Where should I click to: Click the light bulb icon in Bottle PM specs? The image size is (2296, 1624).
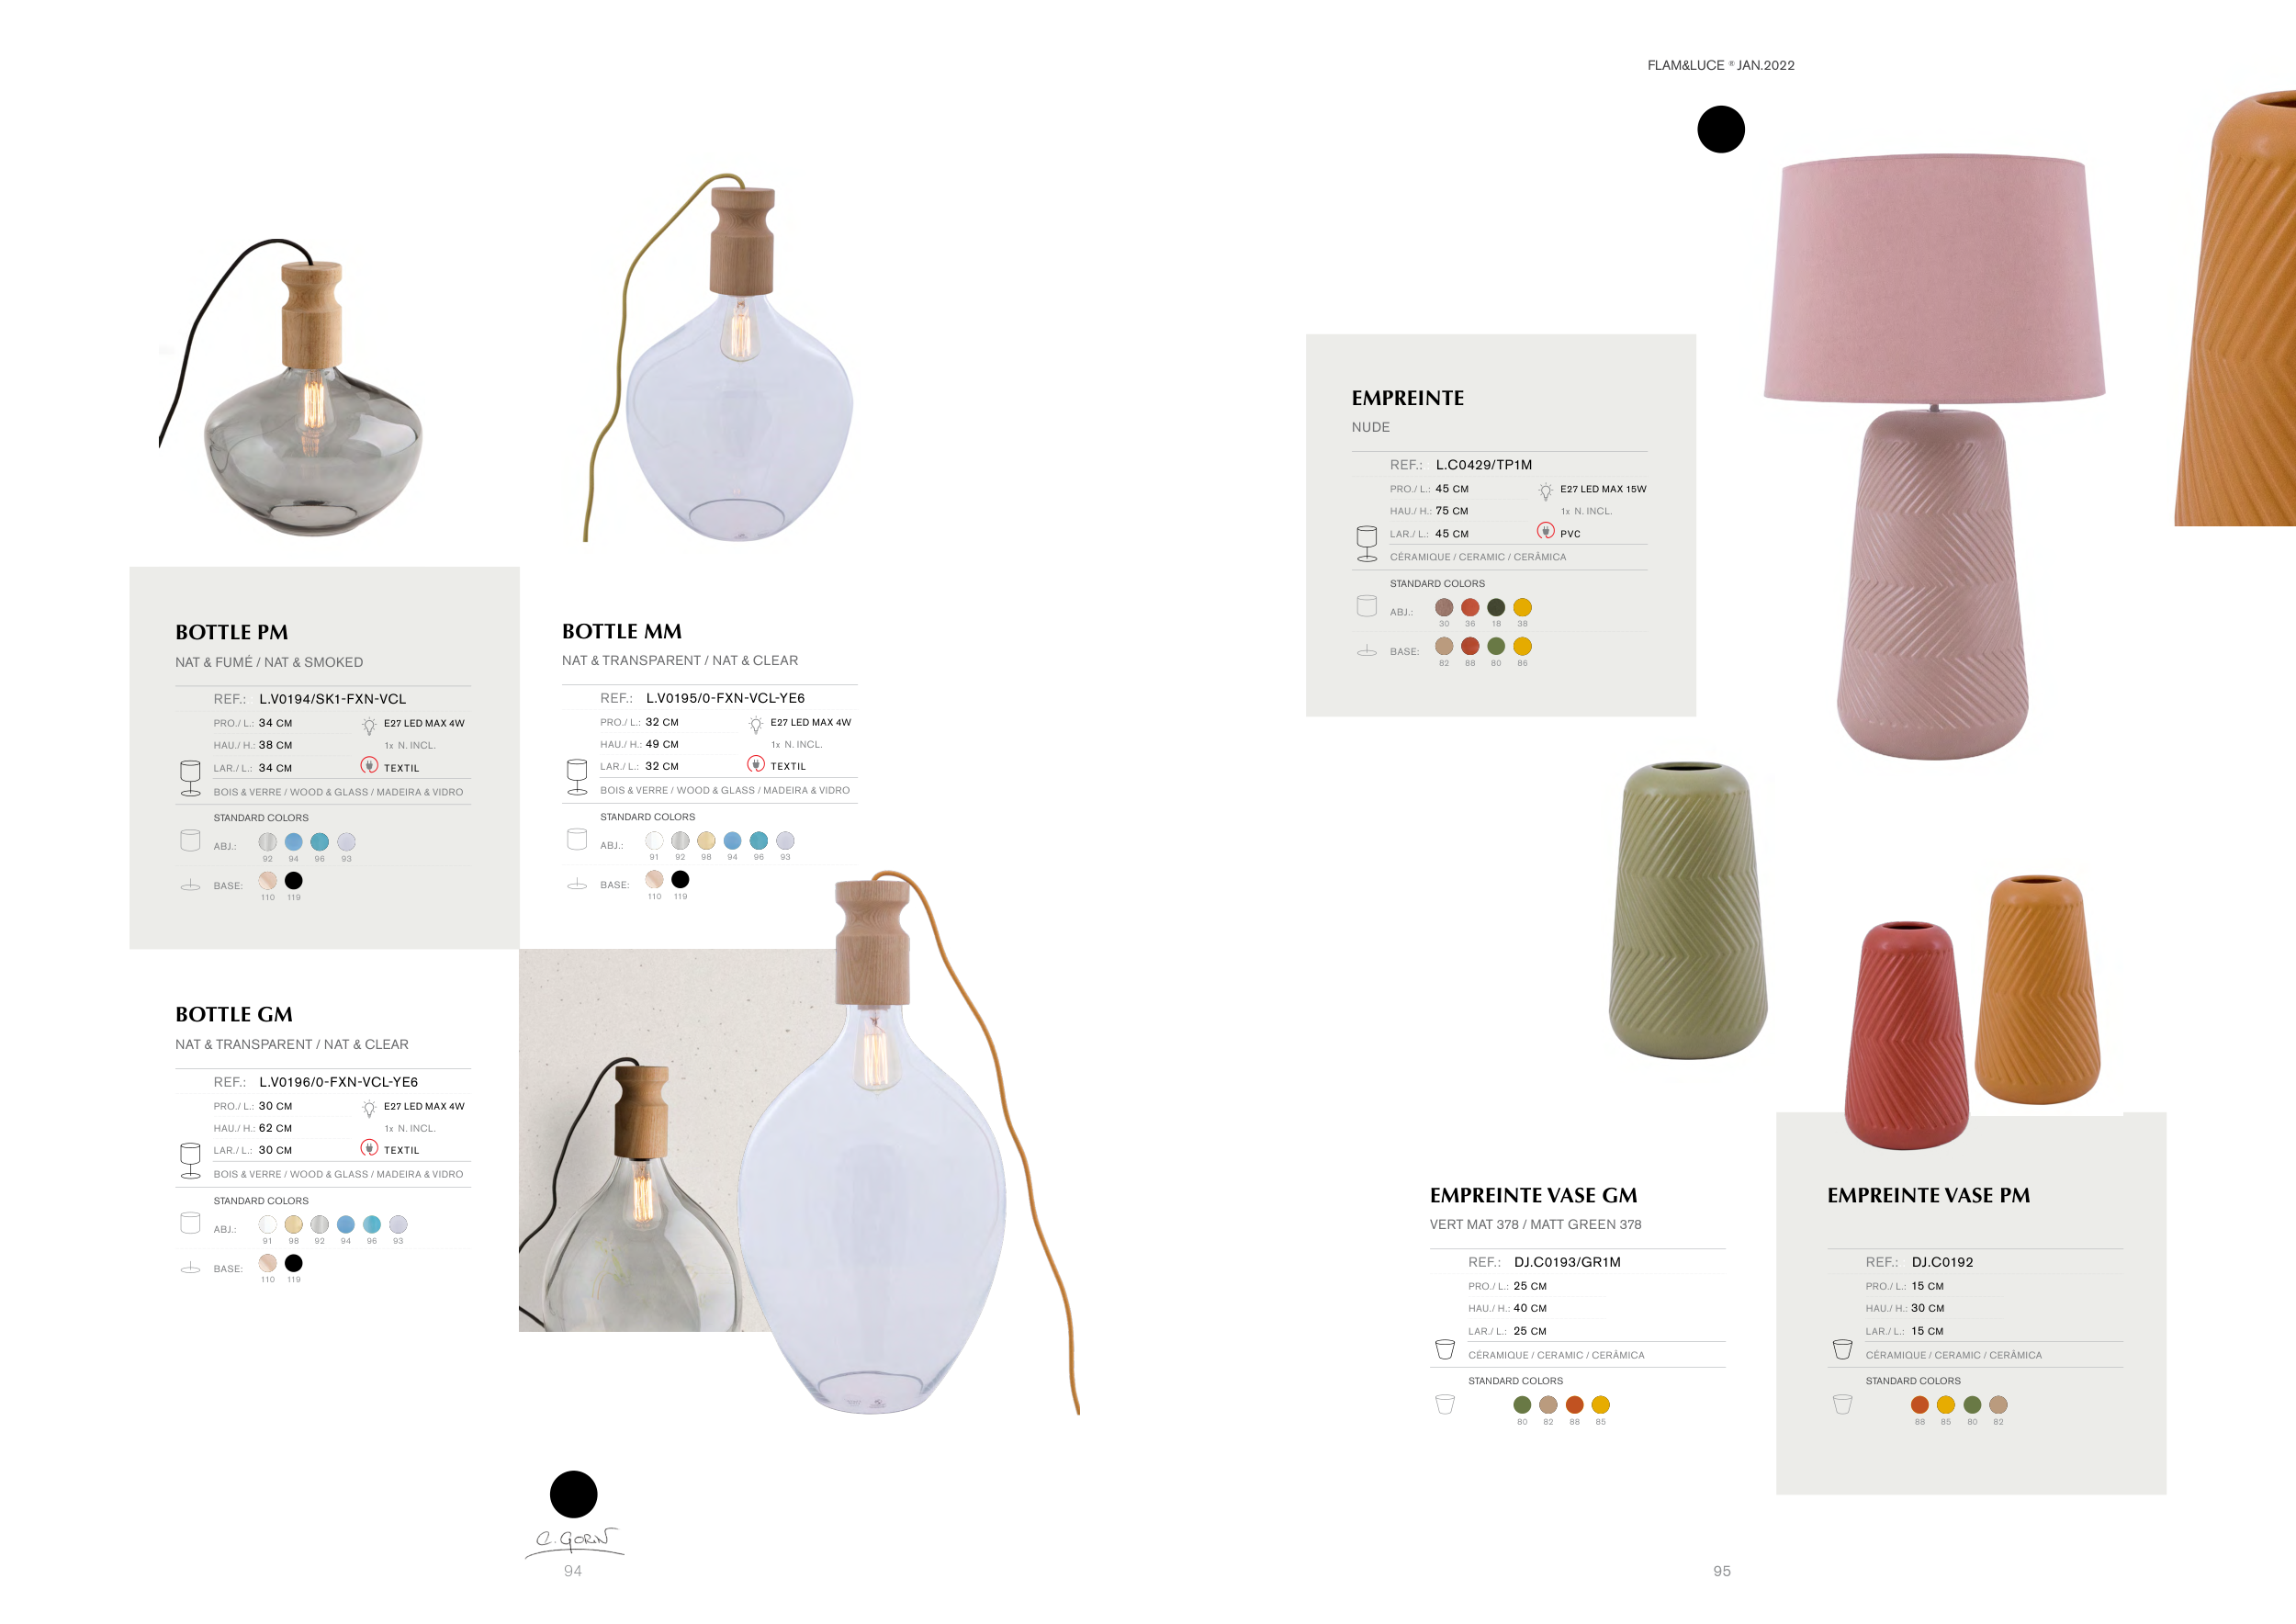click(x=369, y=725)
